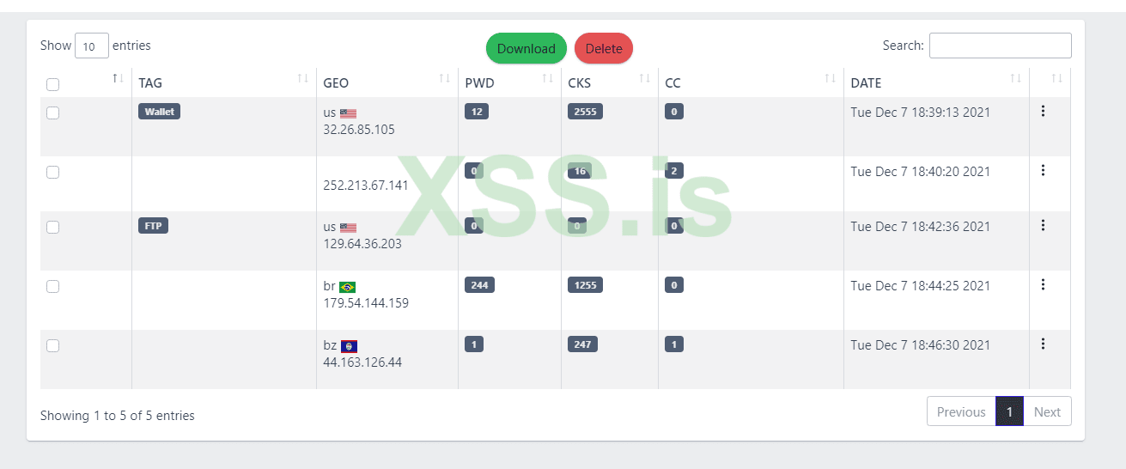The height and width of the screenshot is (469, 1126).
Task: Open the three-dot menu for the 252.213.67.141 row
Action: [1043, 170]
